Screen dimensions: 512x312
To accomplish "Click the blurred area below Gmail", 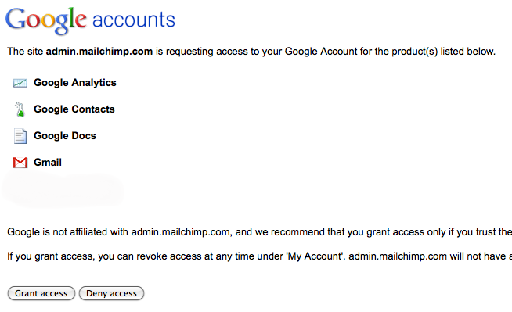I will pos(63,190).
